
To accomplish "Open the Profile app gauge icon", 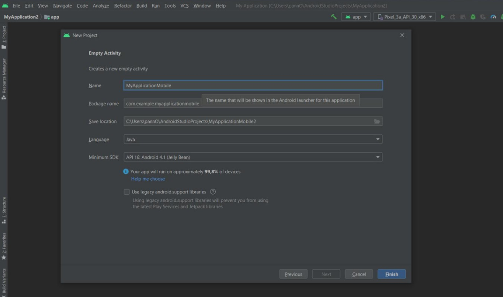I will coord(493,17).
